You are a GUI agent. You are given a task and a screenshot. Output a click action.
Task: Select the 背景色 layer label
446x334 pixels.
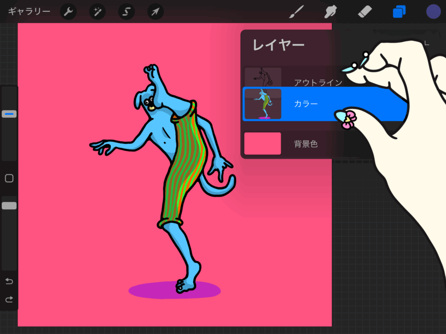(x=305, y=144)
